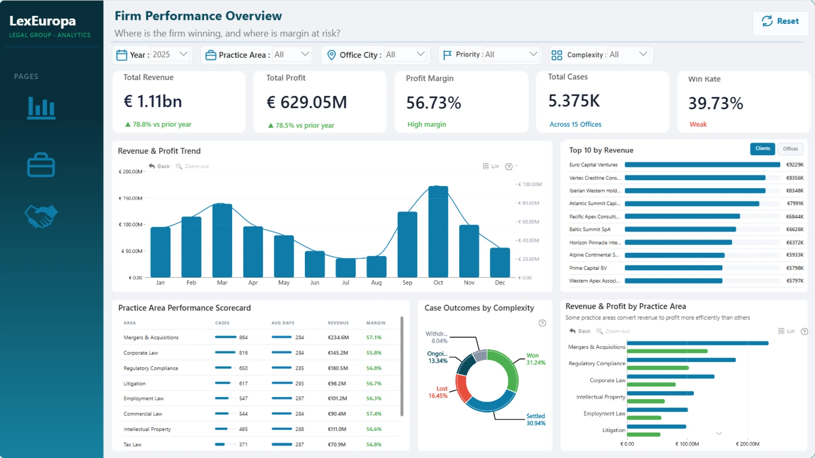
Task: Click Iberian Western Hold... client name
Action: pyautogui.click(x=595, y=191)
